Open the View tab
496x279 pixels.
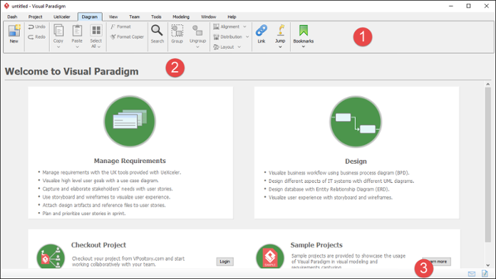(113, 17)
